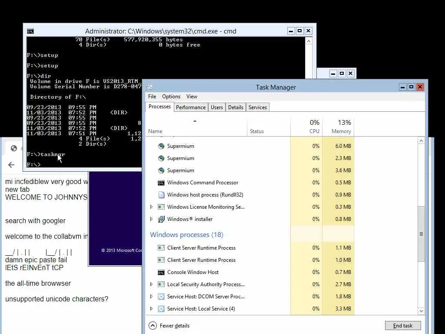
Task: Select Windows host process (Rundll32) name
Action: pos(205,195)
